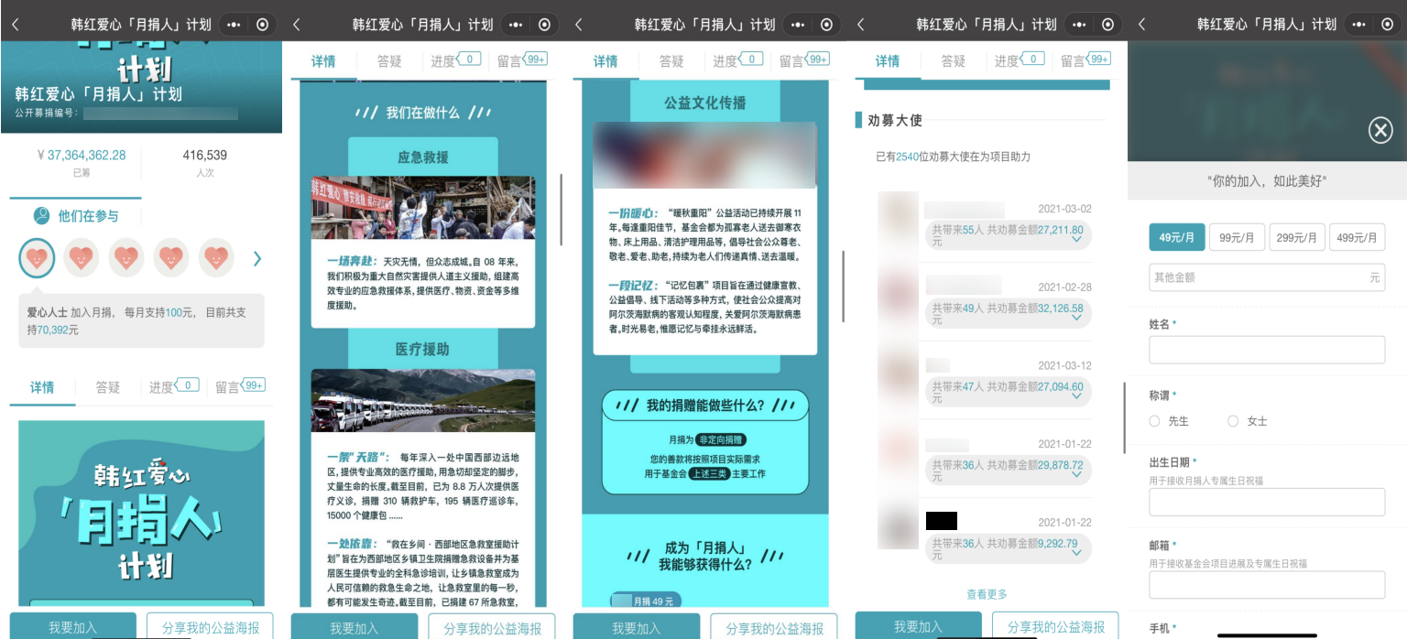Viewport: 1407px width, 639px height.
Task: Go back from the 劝募大使 screen
Action: click(860, 25)
